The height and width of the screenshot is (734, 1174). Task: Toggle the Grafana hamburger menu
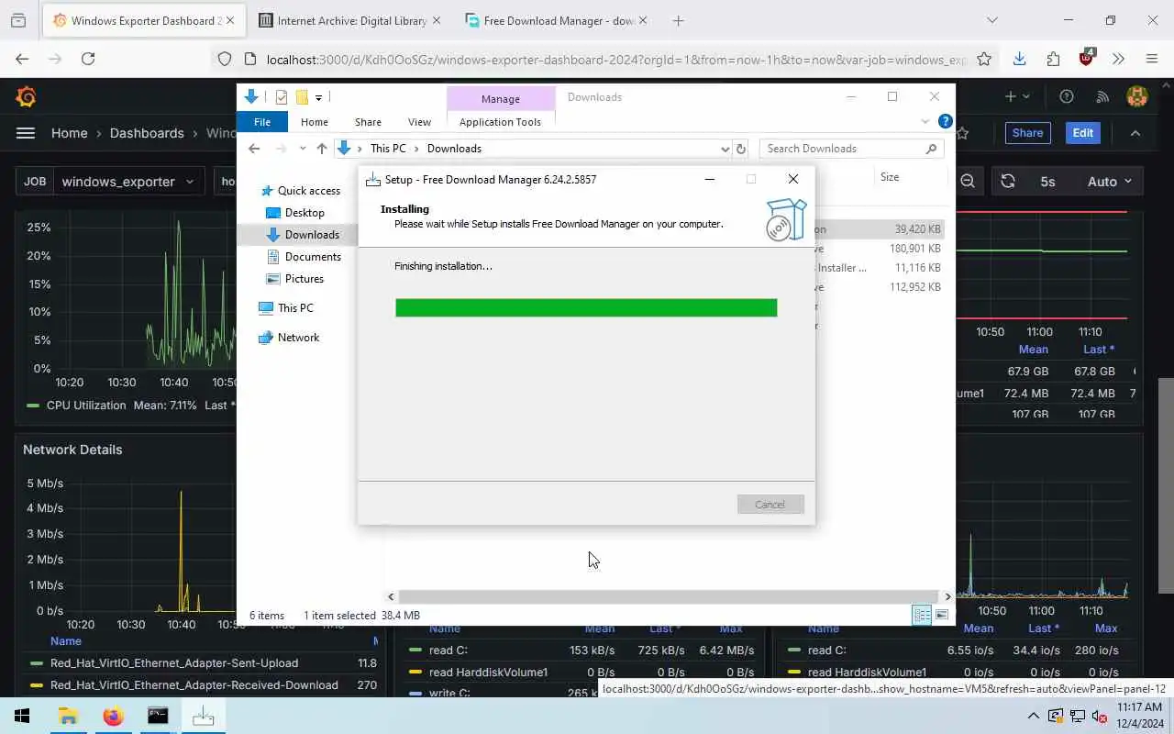[26, 133]
